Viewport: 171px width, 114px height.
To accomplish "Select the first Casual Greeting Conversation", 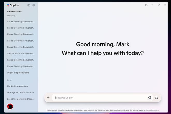I will pyautogui.click(x=21, y=22).
